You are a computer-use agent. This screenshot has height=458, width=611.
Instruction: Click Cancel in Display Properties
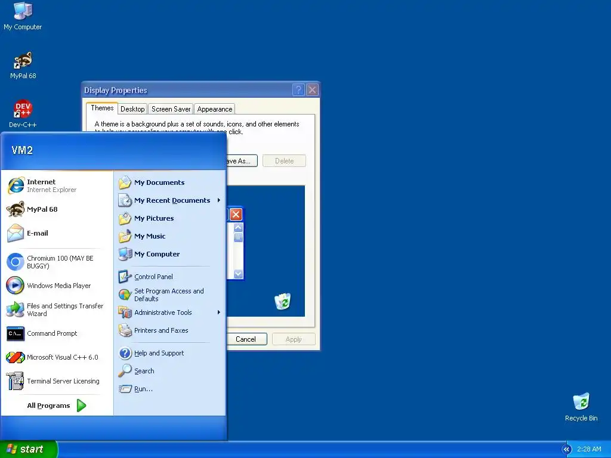[247, 339]
